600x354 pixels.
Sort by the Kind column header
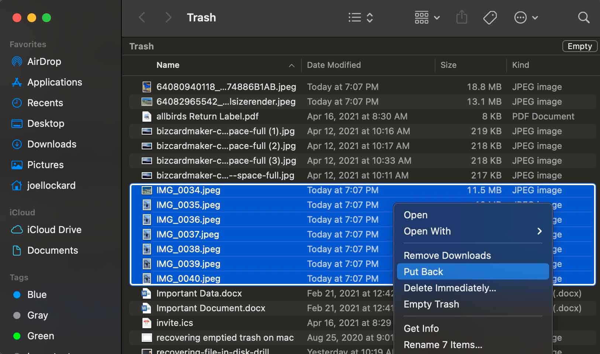click(x=520, y=65)
